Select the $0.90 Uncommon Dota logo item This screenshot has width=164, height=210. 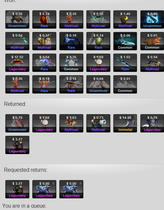click(x=152, y=19)
